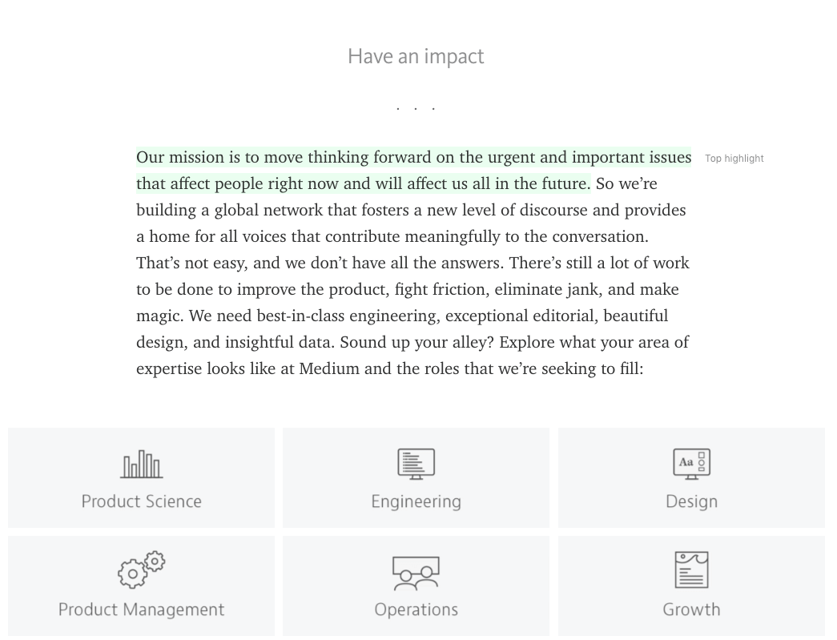The height and width of the screenshot is (640, 837).
Task: Click the last line mentioning Medium roles
Action: 390,368
